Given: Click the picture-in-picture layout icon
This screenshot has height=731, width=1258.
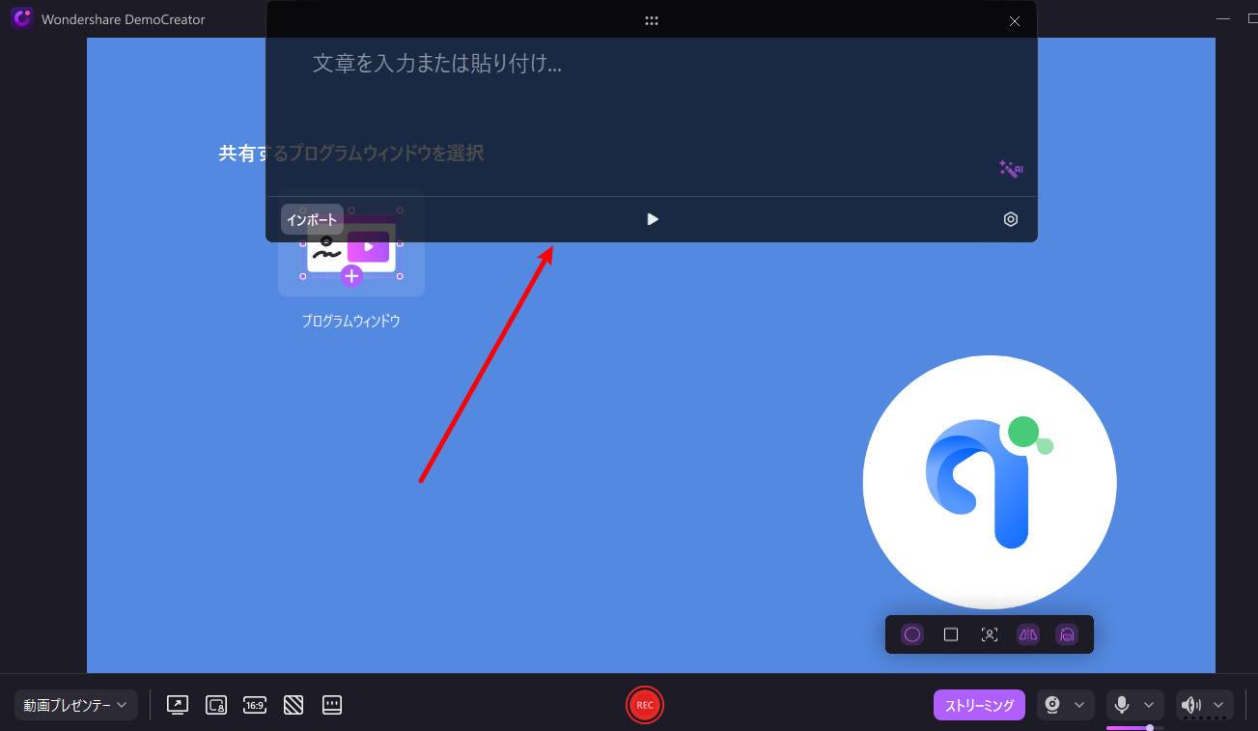Looking at the screenshot, I should pyautogui.click(x=216, y=705).
